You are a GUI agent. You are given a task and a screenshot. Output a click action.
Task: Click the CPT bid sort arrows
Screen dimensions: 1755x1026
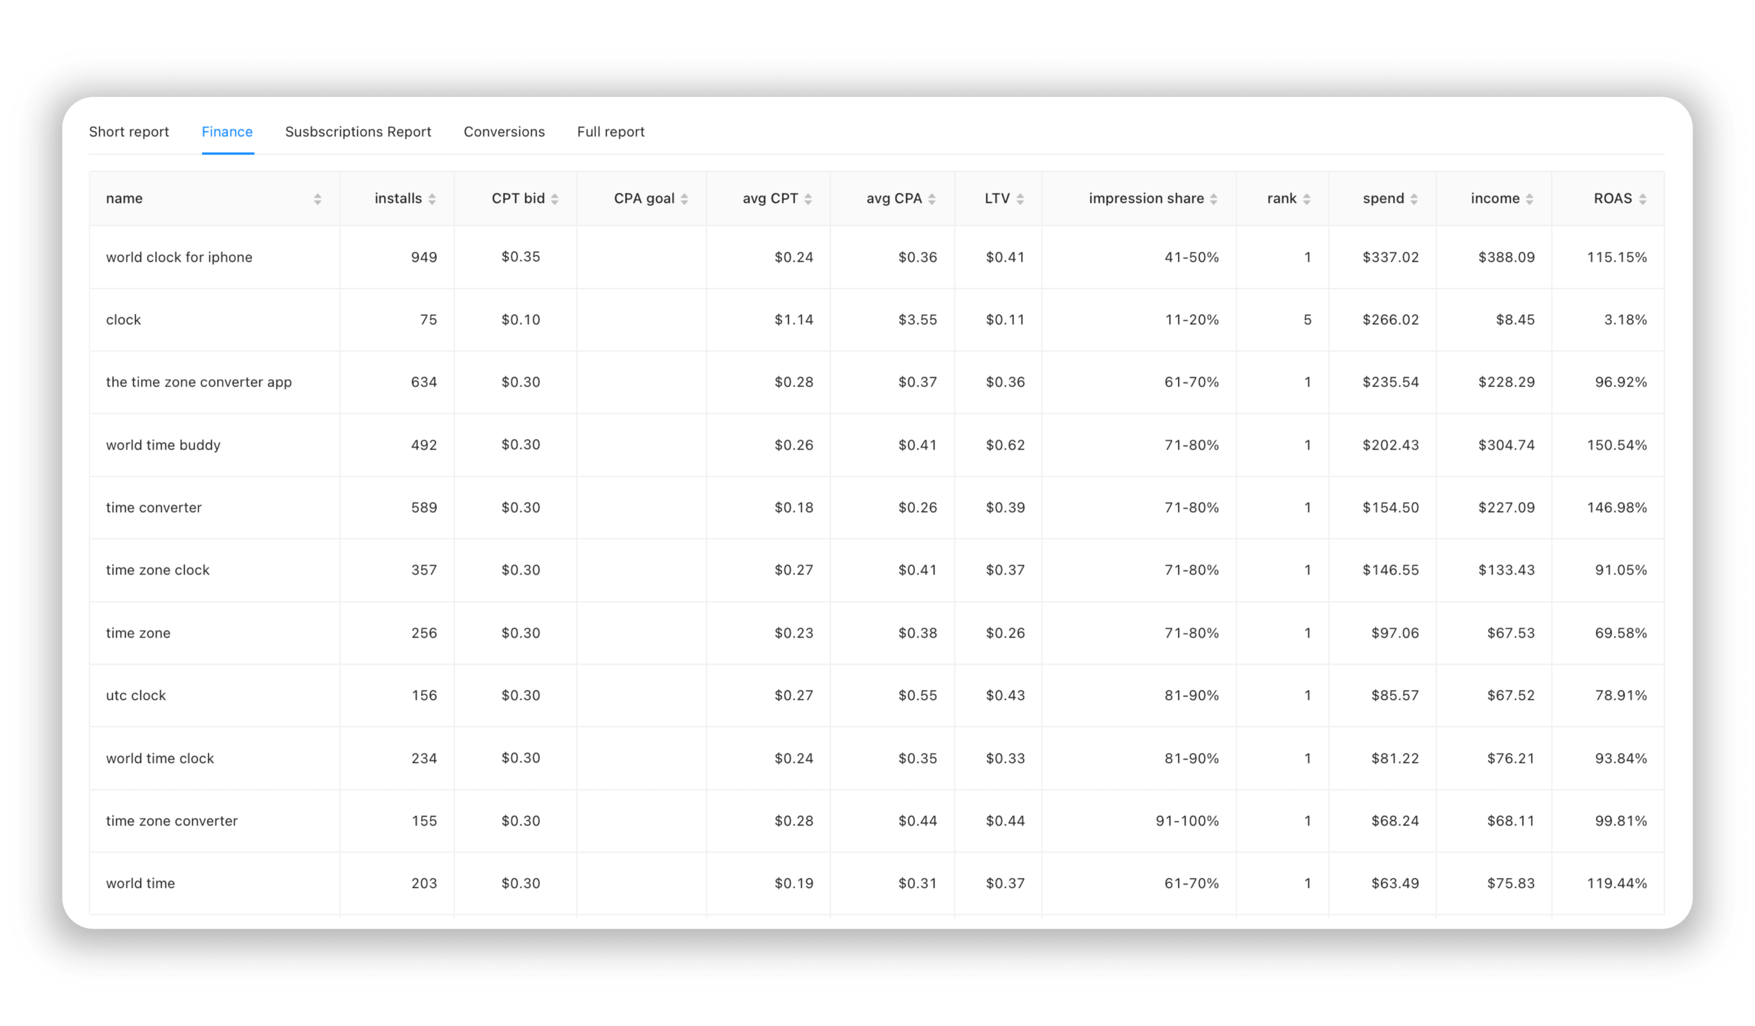tap(555, 199)
